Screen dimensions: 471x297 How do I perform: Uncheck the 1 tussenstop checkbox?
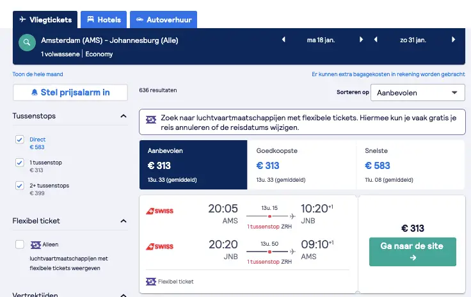[20, 163]
